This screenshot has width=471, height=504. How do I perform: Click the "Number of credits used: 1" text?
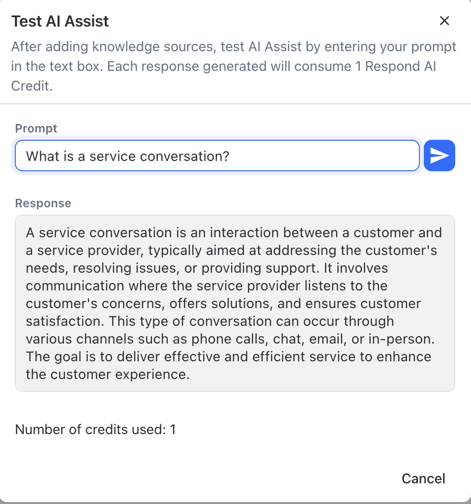pos(95,429)
